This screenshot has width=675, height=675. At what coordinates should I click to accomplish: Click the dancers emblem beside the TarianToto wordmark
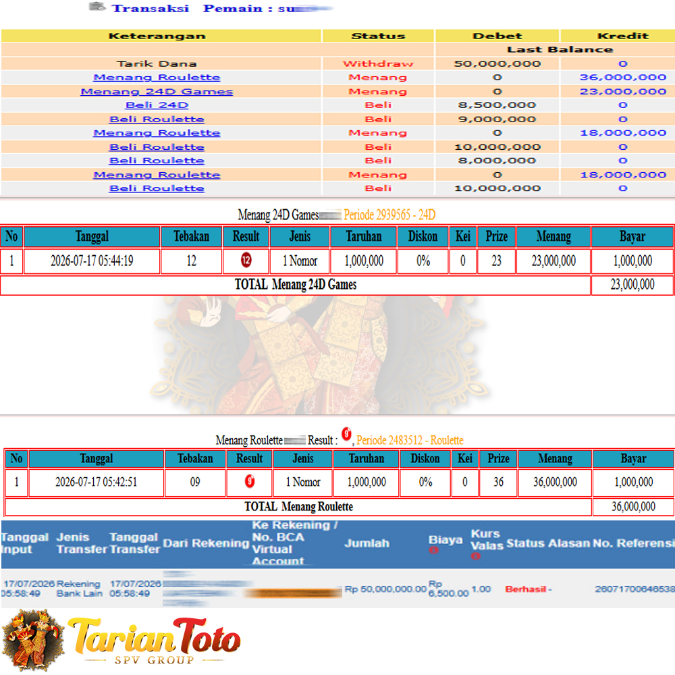(33, 640)
